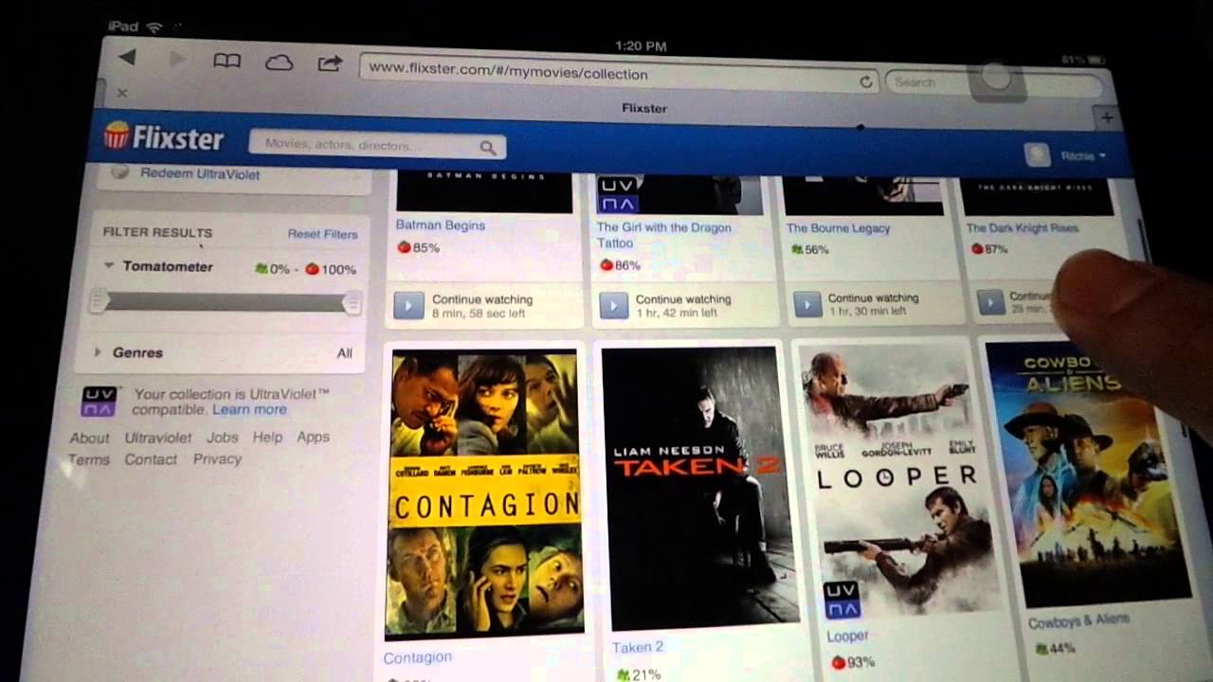The height and width of the screenshot is (682, 1213).
Task: Click Continue watching under Dragon Tattoo
Action: pos(683,299)
